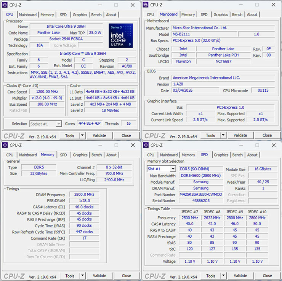Click Validate in the CPU window
282x281 pixels.
pyautogui.click(x=99, y=135)
